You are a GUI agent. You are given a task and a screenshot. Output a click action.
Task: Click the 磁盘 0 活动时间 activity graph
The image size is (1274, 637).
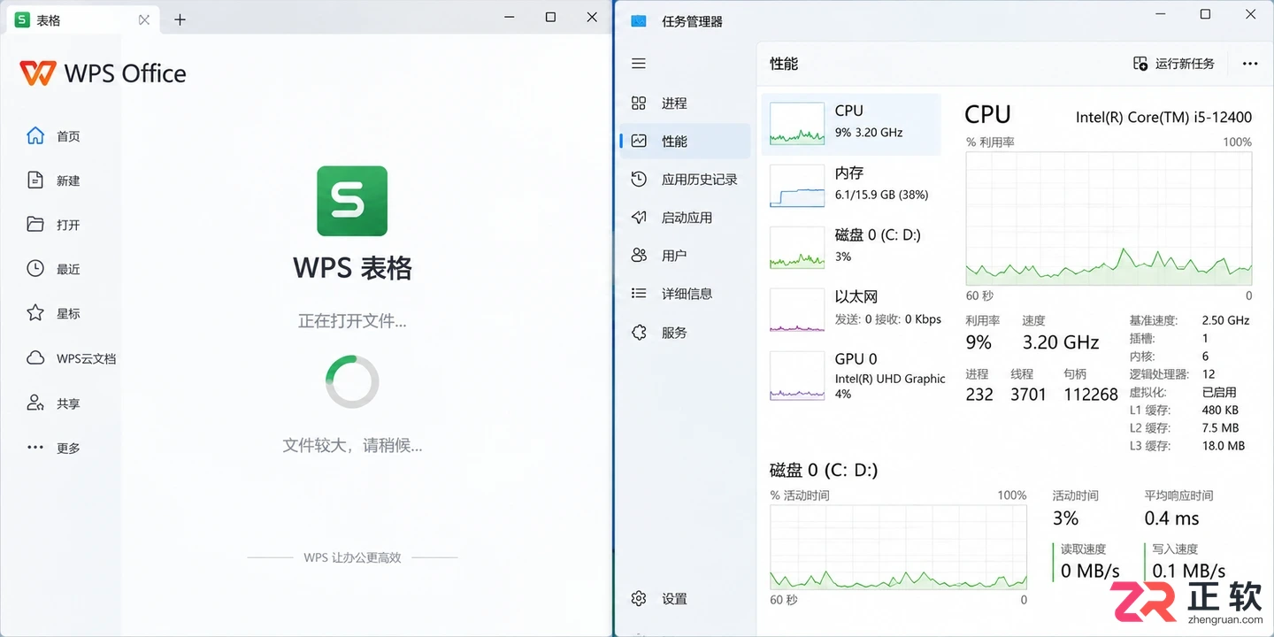[x=898, y=547]
